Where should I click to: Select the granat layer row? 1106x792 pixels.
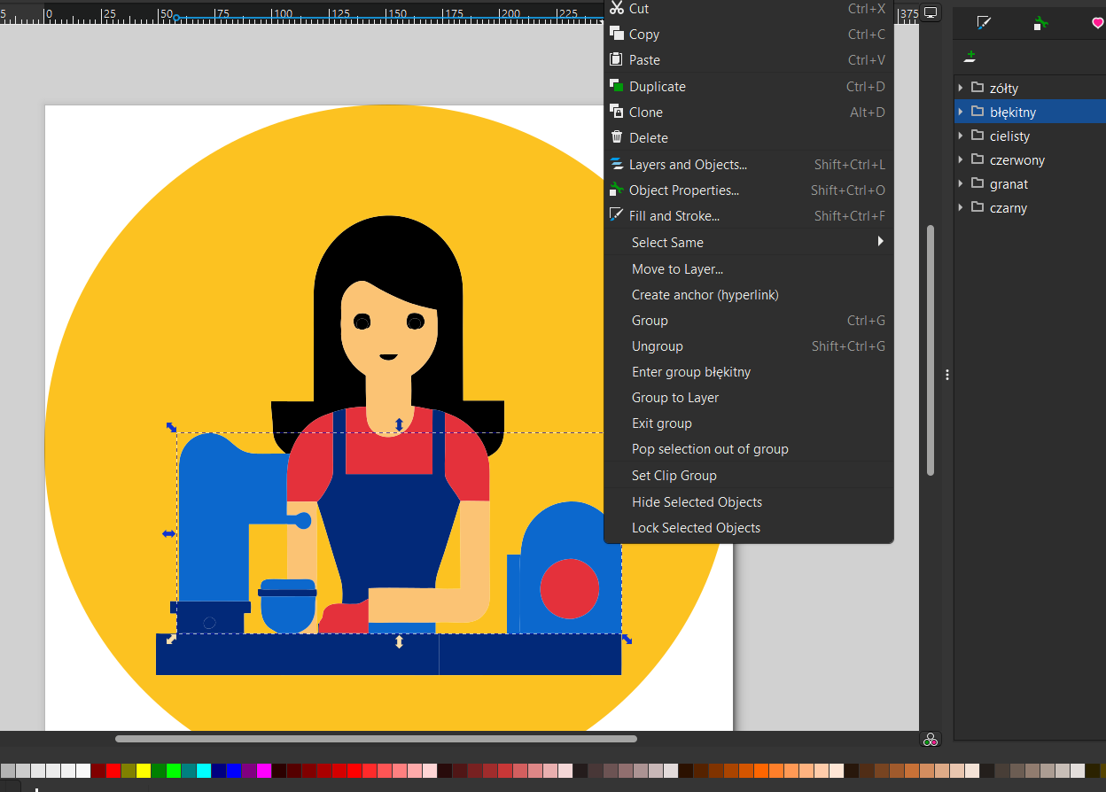[1030, 183]
